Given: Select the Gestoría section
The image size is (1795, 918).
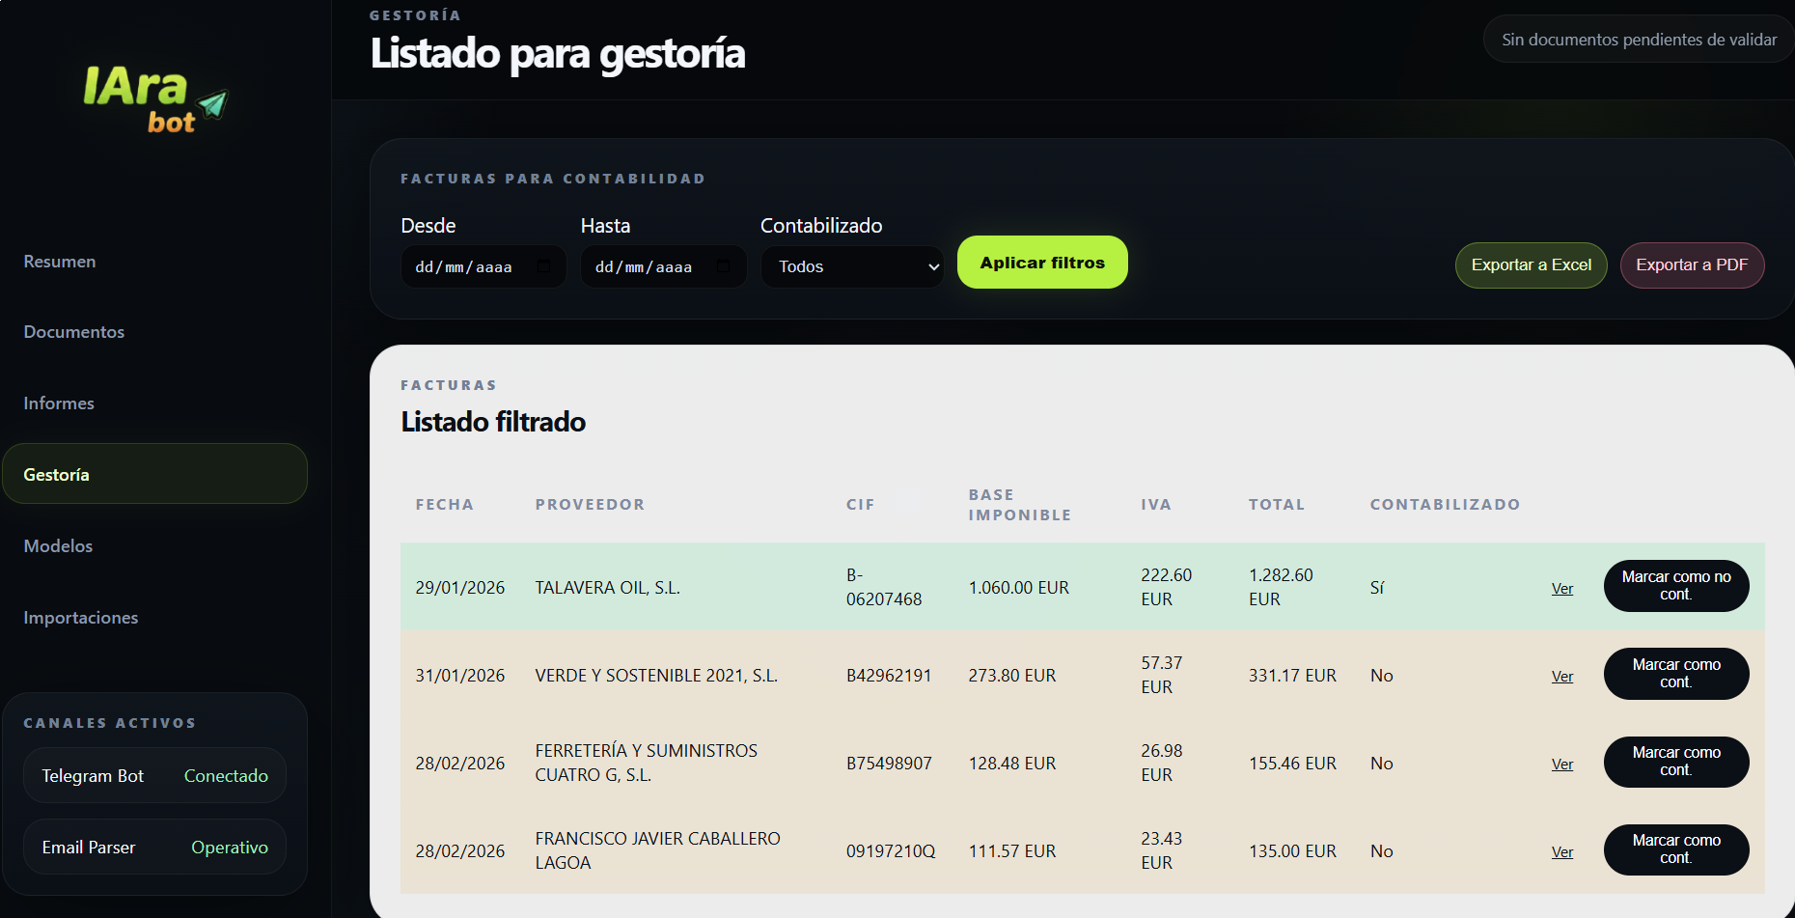Looking at the screenshot, I should (x=56, y=474).
